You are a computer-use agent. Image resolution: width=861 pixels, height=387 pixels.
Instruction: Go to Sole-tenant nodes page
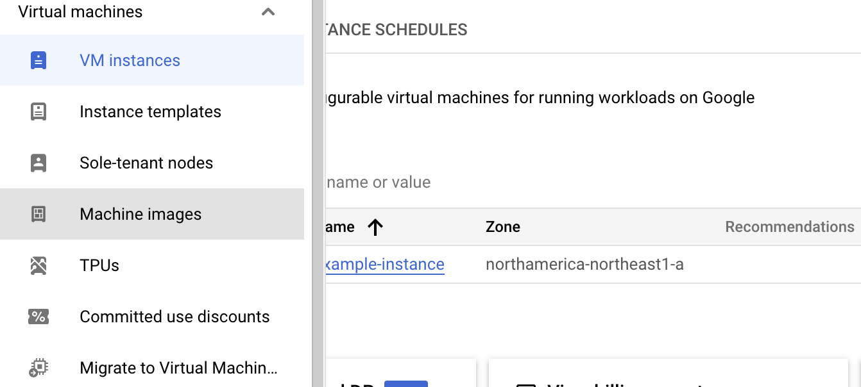pyautogui.click(x=146, y=163)
